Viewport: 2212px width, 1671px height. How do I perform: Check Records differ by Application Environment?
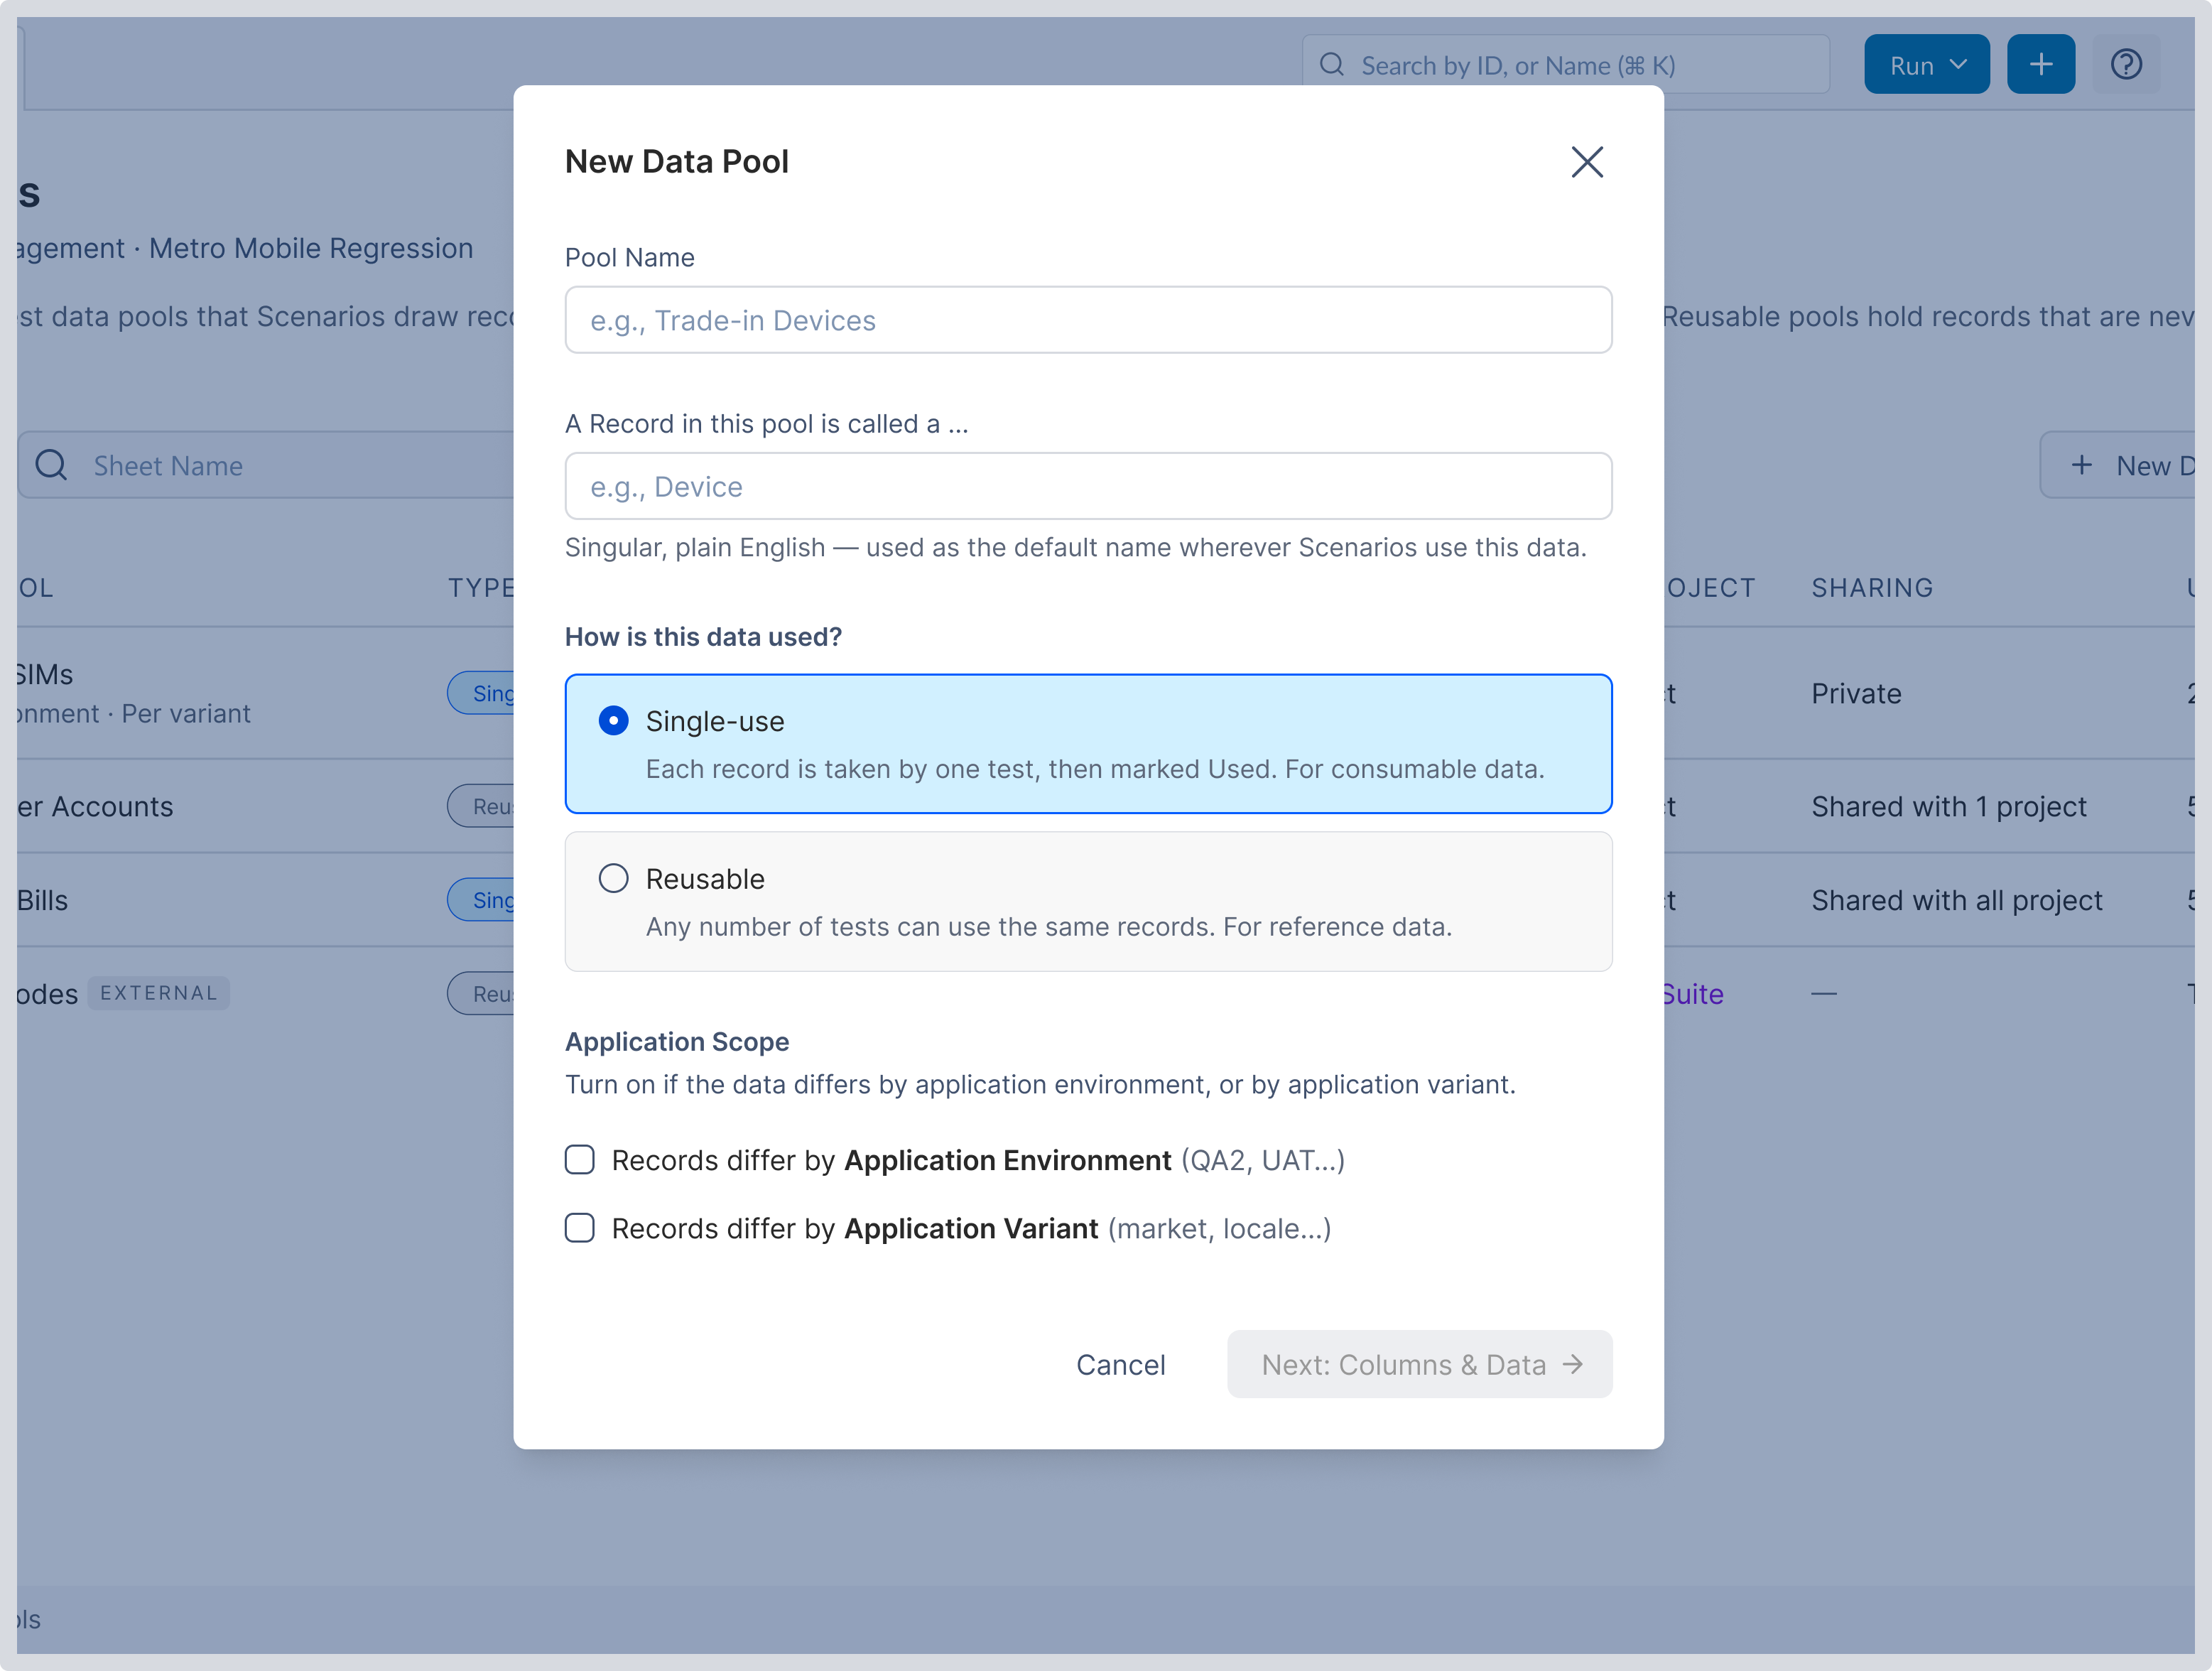pos(580,1160)
